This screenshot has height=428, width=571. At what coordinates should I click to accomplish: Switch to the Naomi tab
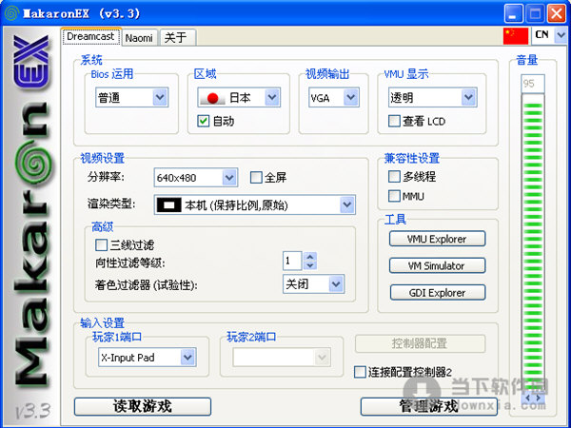(139, 38)
